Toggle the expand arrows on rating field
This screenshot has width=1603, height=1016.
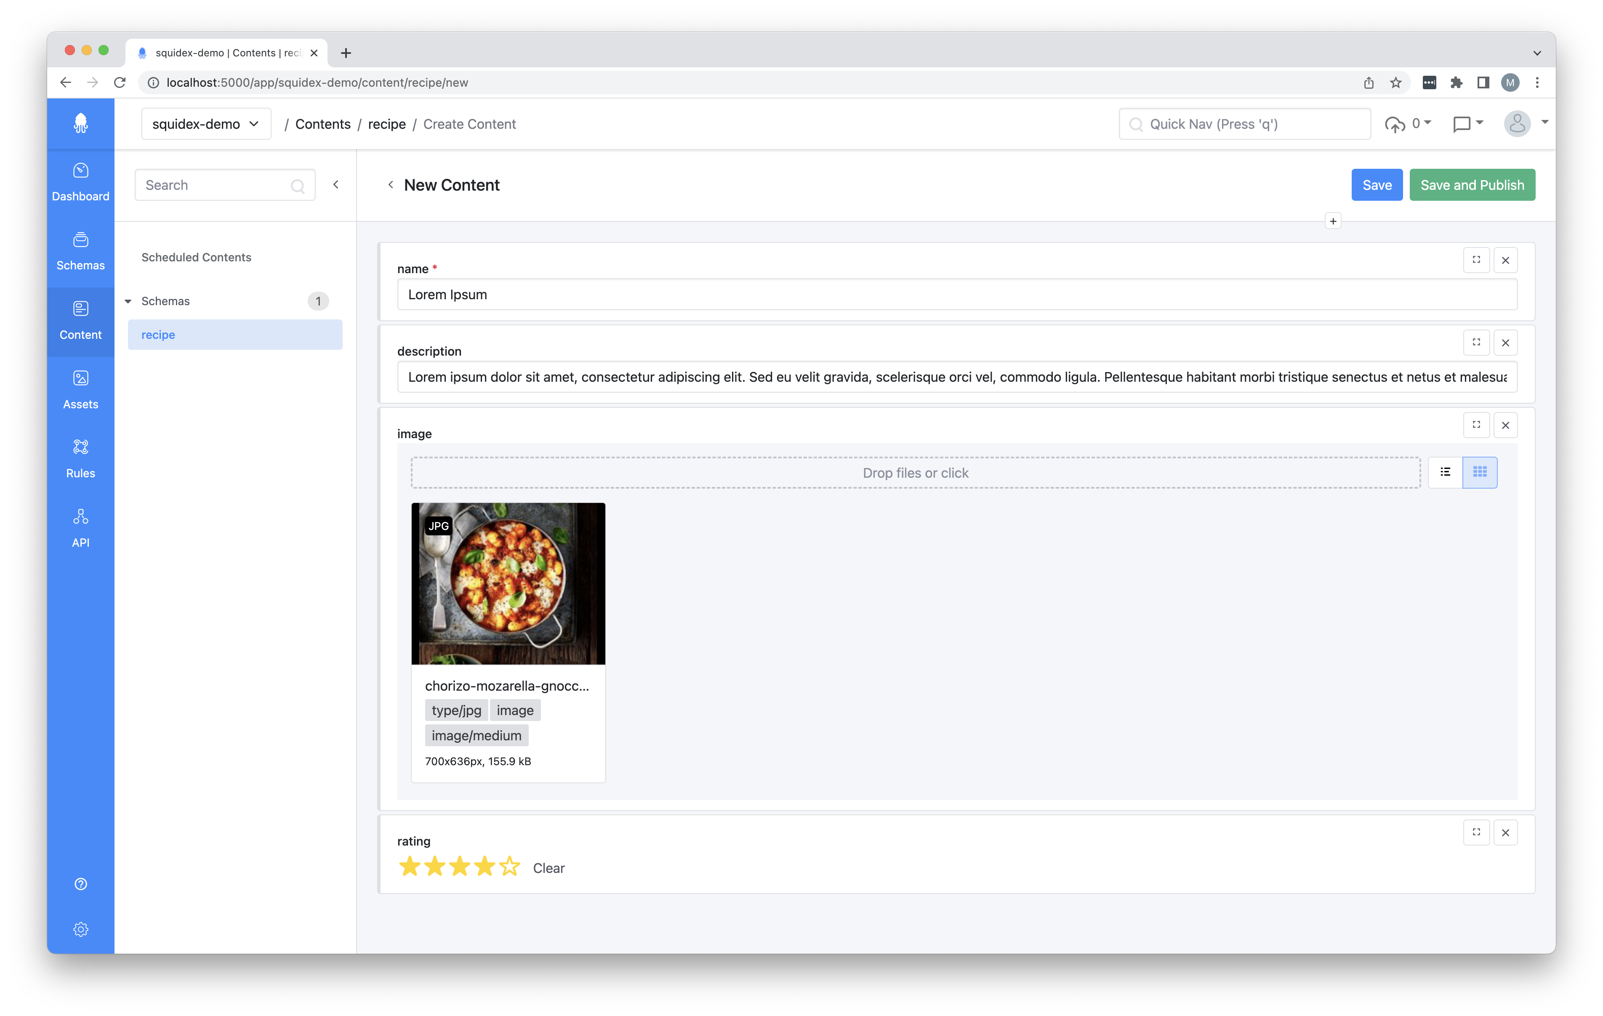1477,832
